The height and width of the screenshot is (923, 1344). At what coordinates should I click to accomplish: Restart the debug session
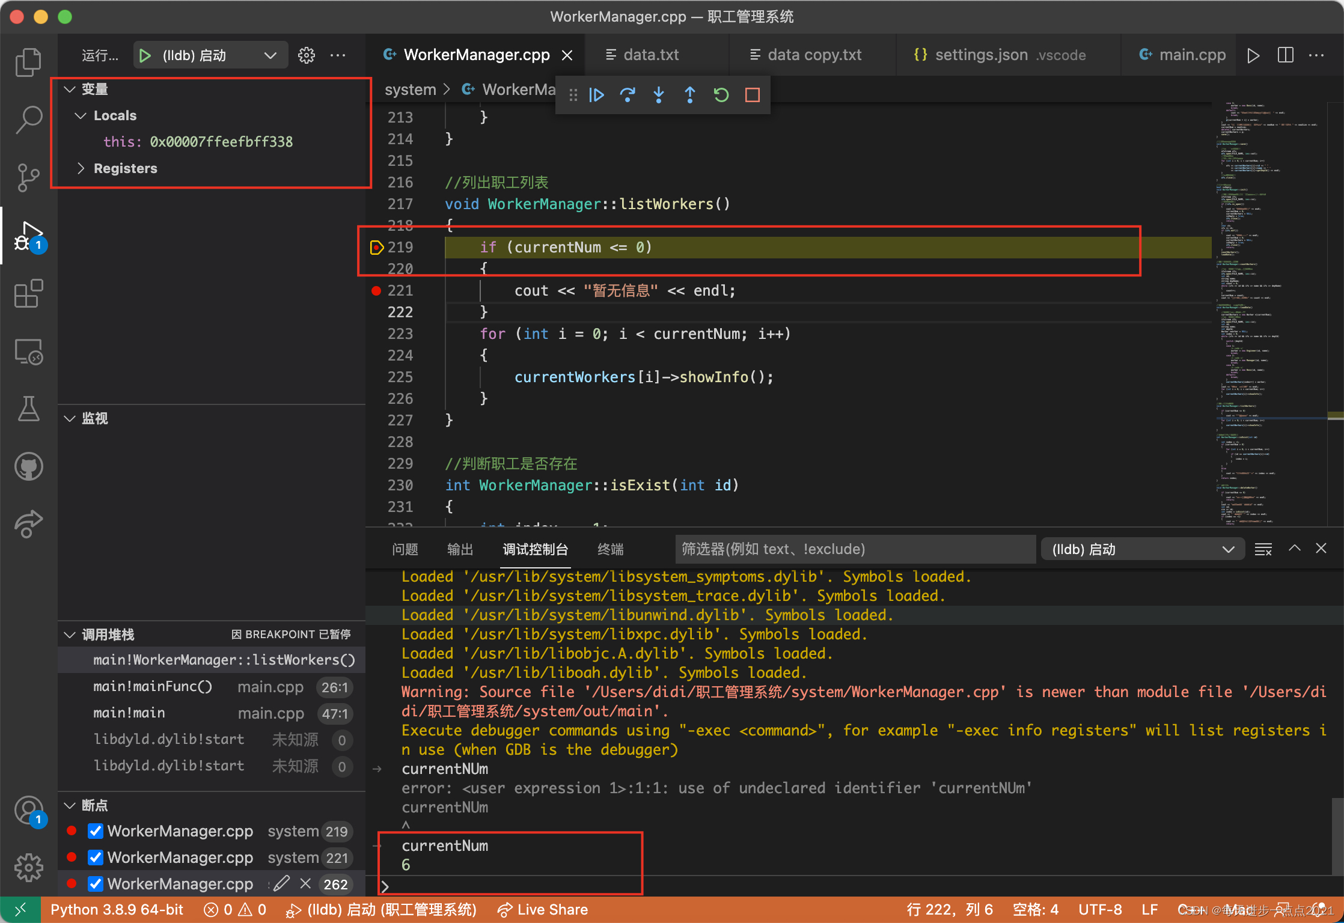point(721,95)
